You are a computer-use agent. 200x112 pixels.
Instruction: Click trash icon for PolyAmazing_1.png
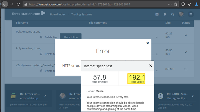point(41,54)
